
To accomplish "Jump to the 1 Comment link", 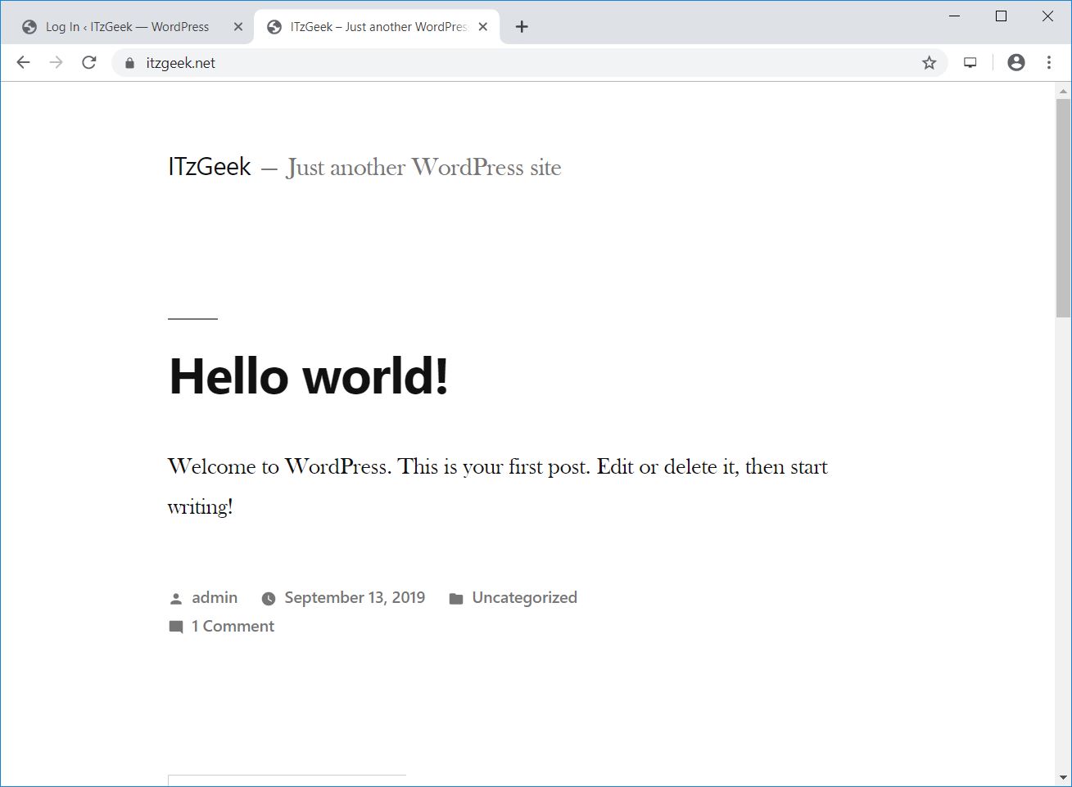I will [233, 627].
